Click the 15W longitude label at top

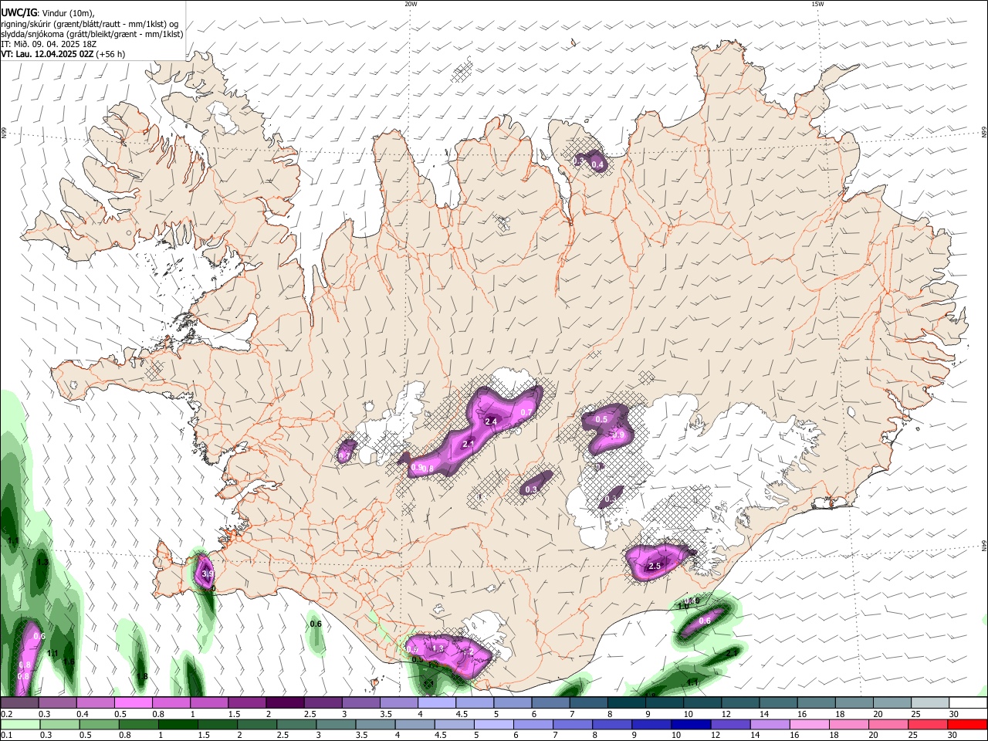click(x=817, y=4)
